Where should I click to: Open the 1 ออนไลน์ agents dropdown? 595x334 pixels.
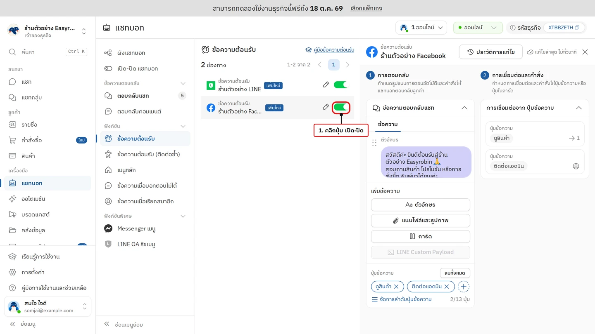[x=421, y=28]
